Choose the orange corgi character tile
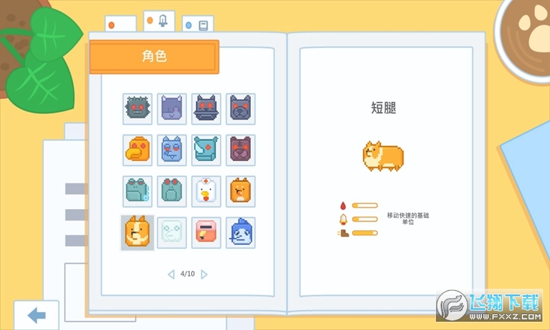 click(137, 232)
